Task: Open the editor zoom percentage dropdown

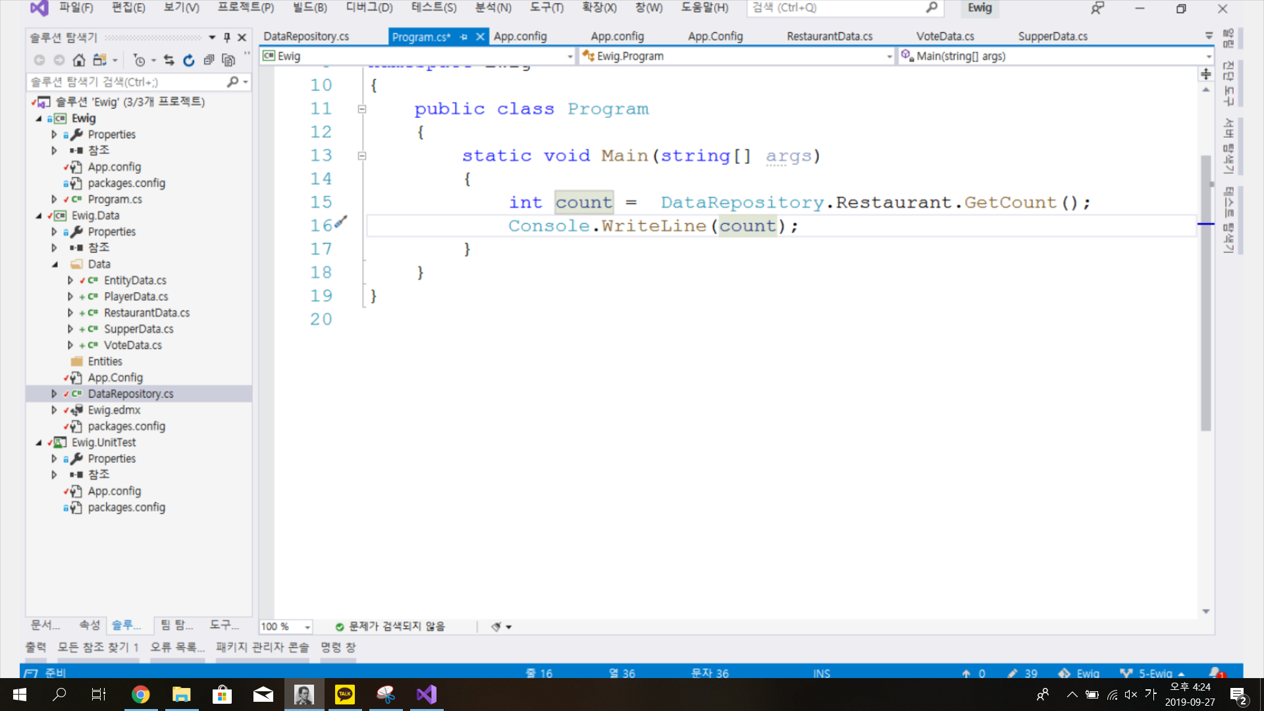Action: pyautogui.click(x=307, y=627)
